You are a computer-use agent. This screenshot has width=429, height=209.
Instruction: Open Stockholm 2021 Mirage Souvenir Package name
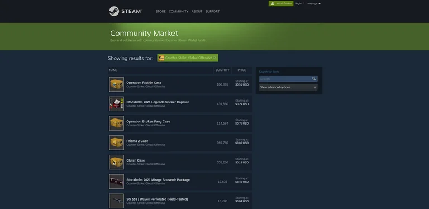(158, 180)
